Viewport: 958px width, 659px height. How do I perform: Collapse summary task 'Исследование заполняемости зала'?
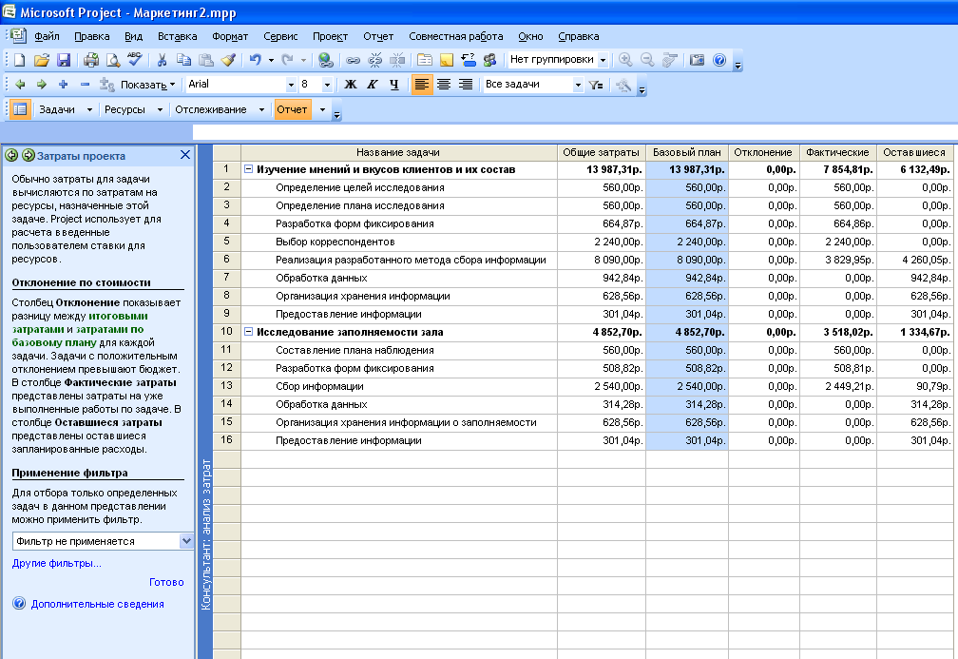tap(249, 332)
